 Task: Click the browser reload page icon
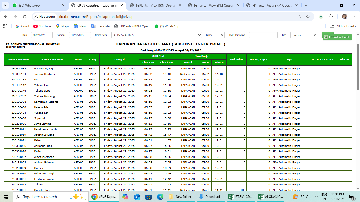[25, 17]
